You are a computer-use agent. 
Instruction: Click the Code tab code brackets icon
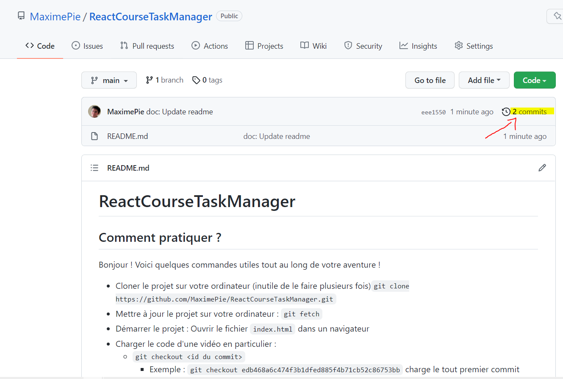29,45
